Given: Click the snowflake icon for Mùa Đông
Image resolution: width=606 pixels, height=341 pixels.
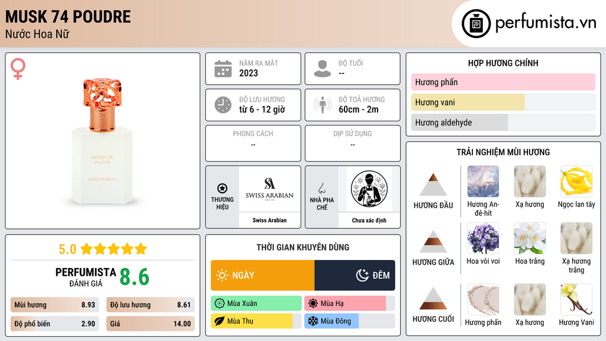Looking at the screenshot, I should click(313, 321).
